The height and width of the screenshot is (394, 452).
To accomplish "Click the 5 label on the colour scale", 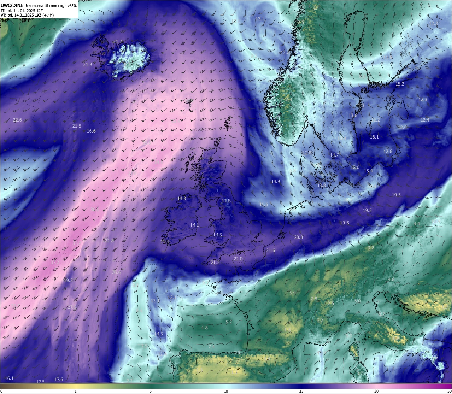I will tap(151, 391).
